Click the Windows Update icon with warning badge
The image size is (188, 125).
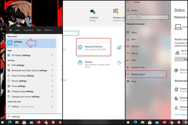[x=116, y=11]
